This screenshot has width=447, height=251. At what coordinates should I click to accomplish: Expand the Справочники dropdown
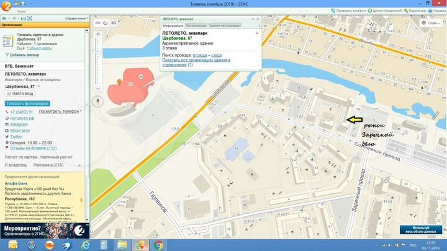point(78,18)
